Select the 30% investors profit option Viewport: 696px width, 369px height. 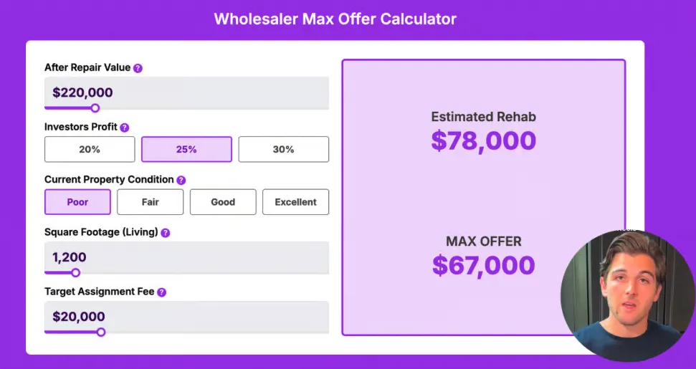[x=284, y=150]
